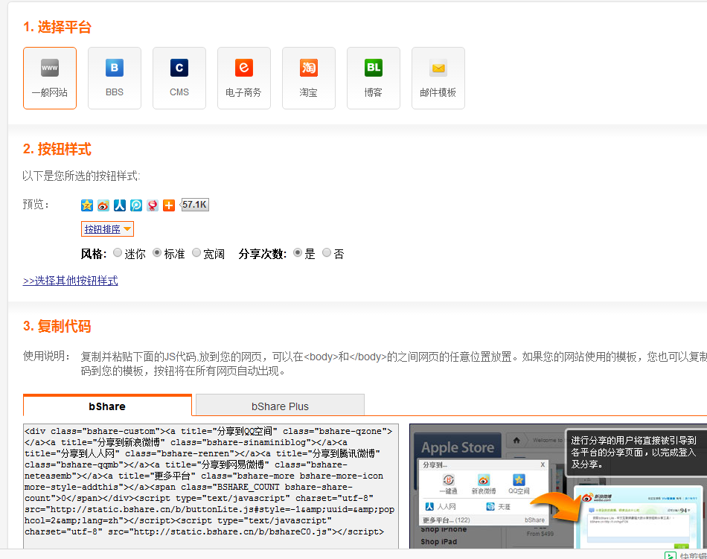The width and height of the screenshot is (707, 559).
Task: Select the 宽阔 style radio button
Action: click(x=196, y=252)
